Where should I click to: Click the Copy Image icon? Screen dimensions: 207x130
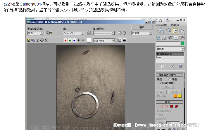(x=33, y=40)
